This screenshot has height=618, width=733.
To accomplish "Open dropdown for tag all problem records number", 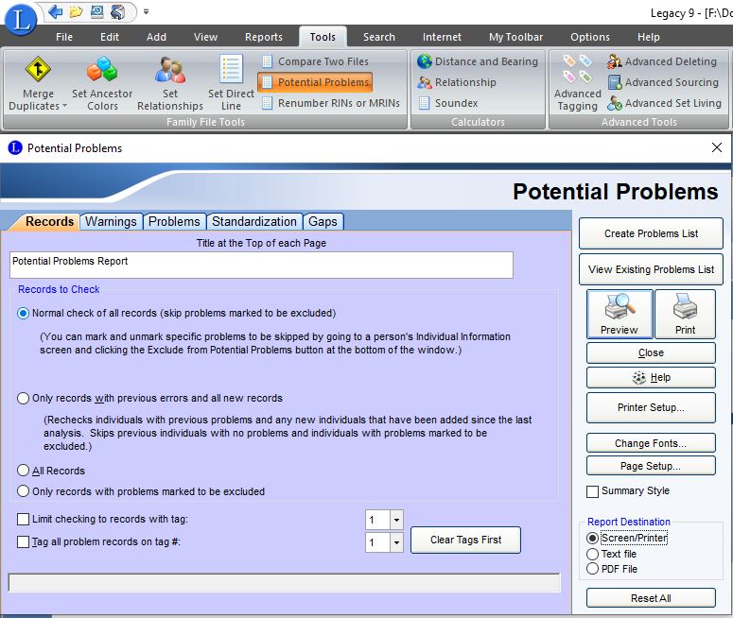I will click(x=396, y=542).
